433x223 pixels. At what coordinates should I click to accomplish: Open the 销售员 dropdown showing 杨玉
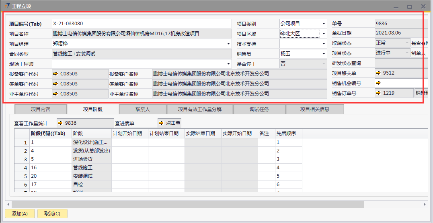point(324,53)
